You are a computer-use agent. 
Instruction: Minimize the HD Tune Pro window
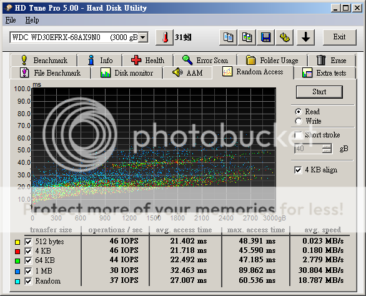point(335,8)
